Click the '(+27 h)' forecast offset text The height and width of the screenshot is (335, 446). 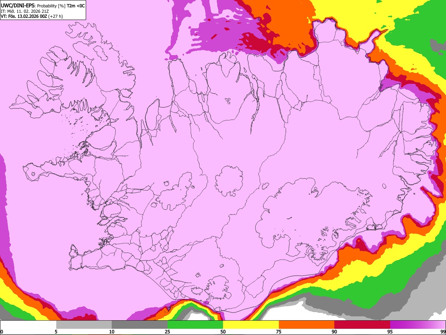click(x=55, y=16)
